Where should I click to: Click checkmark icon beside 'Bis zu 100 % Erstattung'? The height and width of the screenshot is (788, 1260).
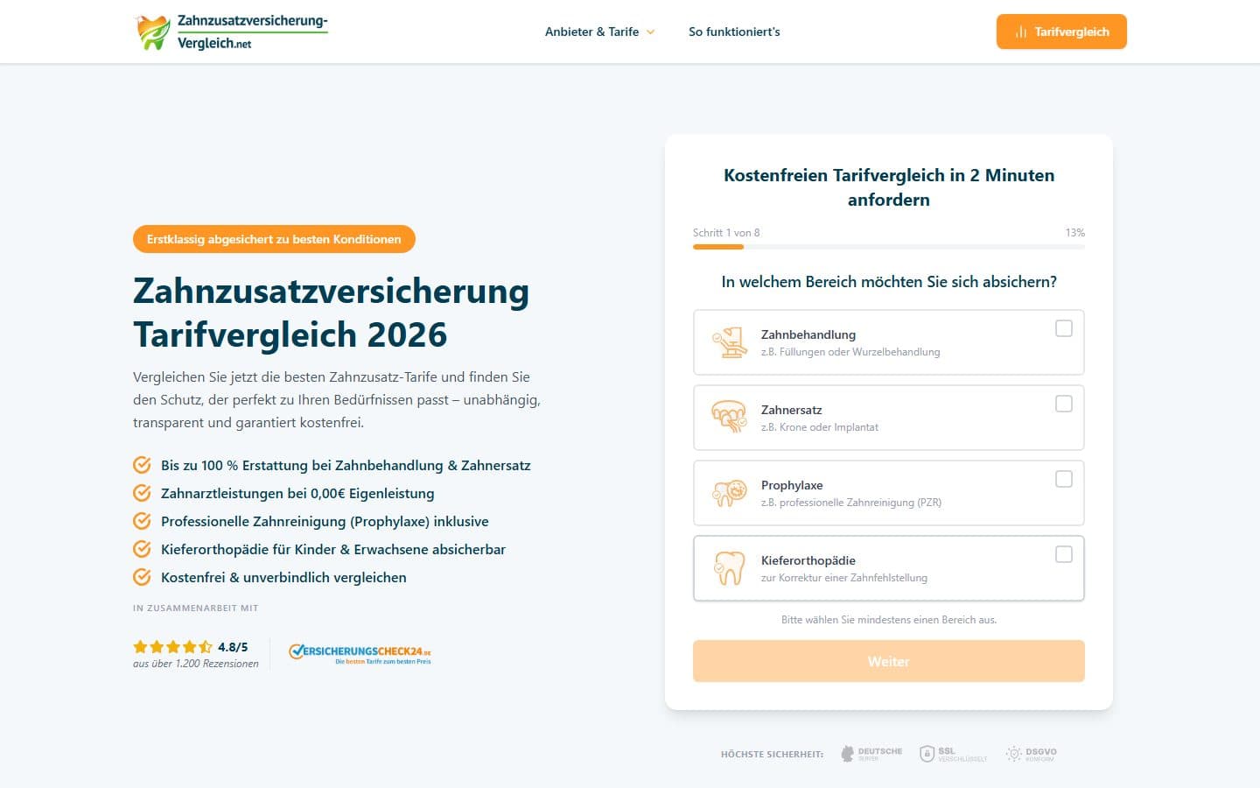(142, 465)
